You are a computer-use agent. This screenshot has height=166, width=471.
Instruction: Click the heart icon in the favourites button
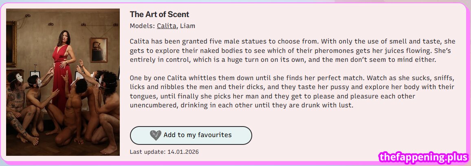pos(156,135)
